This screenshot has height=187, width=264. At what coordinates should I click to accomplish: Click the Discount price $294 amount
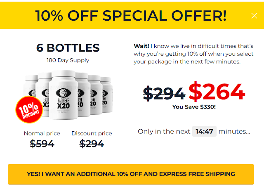[x=92, y=144]
